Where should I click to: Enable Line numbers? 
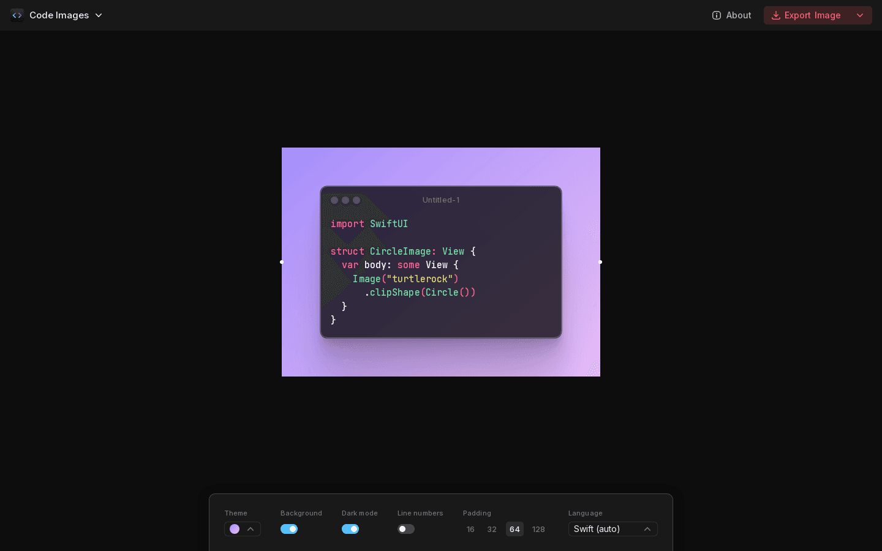[x=406, y=529]
